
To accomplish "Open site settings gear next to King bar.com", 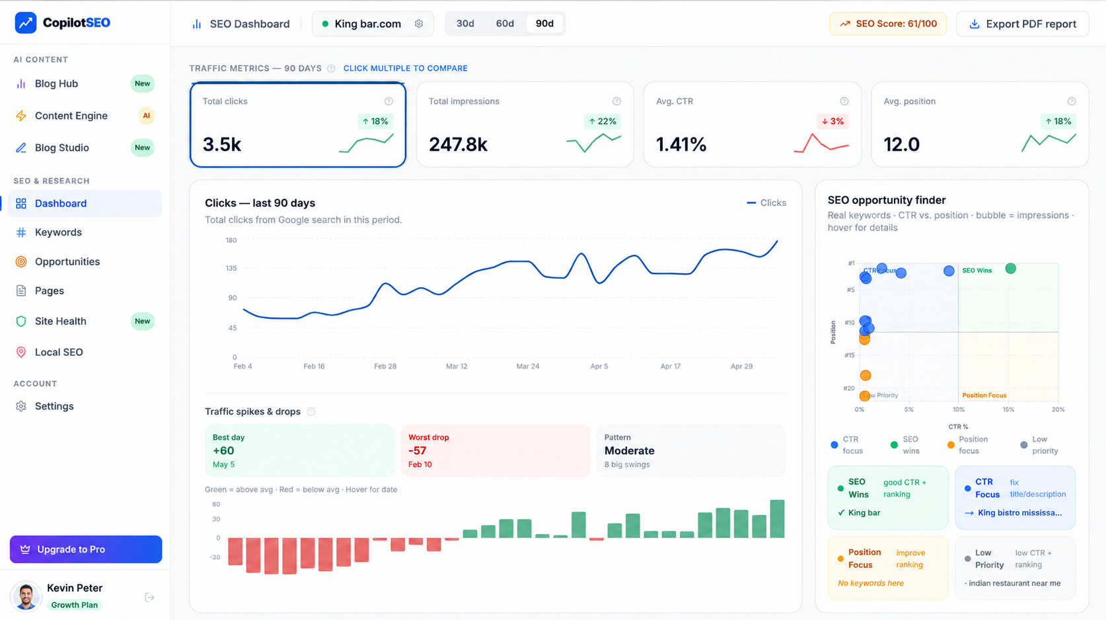I will (x=419, y=24).
